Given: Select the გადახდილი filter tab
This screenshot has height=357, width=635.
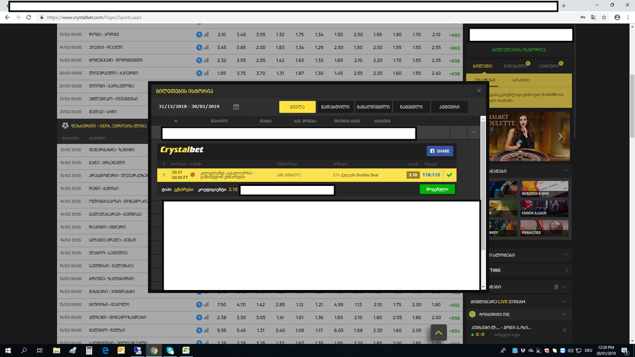Looking at the screenshot, I should click(x=335, y=107).
